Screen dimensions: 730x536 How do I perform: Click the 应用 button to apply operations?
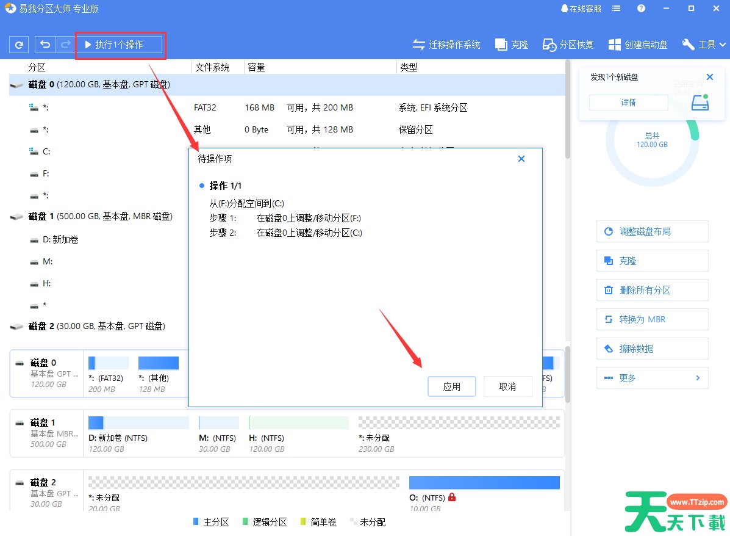452,386
